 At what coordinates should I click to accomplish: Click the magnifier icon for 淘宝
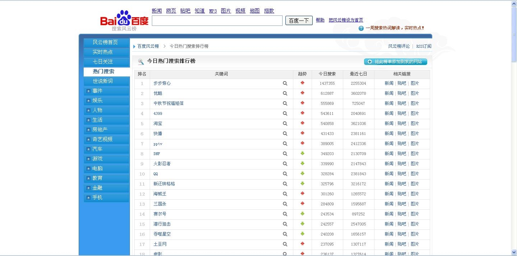285,124
